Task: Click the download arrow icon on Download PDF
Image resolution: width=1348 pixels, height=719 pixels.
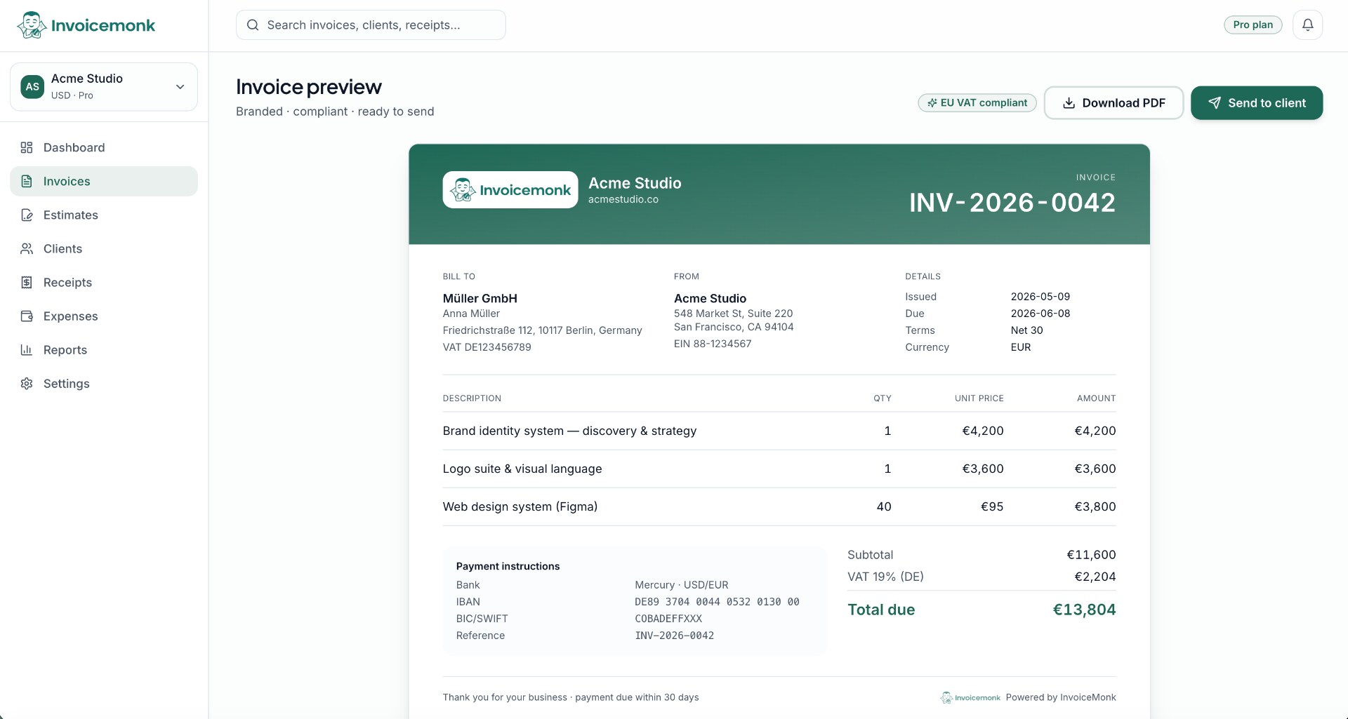Action: pos(1069,103)
